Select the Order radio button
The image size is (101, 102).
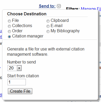(9, 31)
